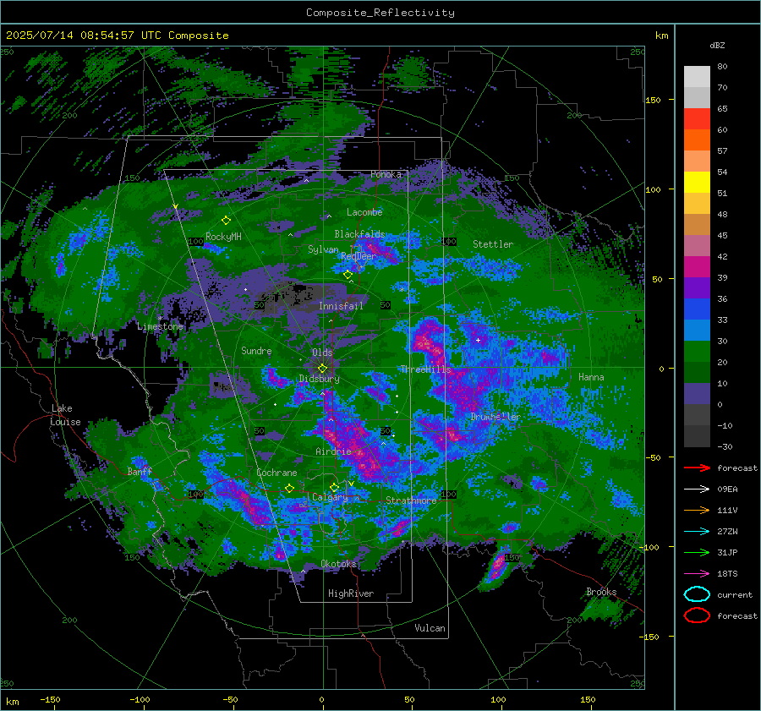Screen dimensions: 761x711
Task: Click the Calgary city label
Action: 330,497
